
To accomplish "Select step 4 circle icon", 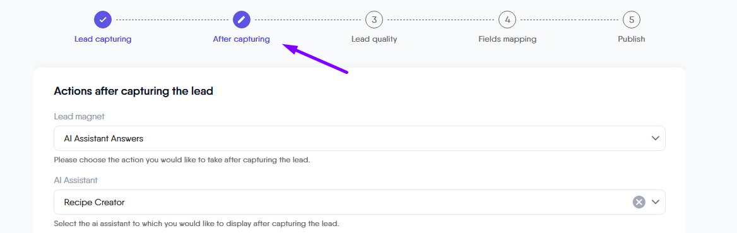I will coord(507,20).
